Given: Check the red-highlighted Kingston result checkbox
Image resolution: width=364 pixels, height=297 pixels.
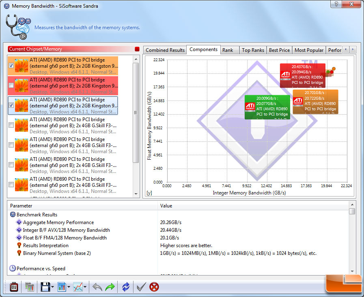Looking at the screenshot, I should (x=11, y=85).
